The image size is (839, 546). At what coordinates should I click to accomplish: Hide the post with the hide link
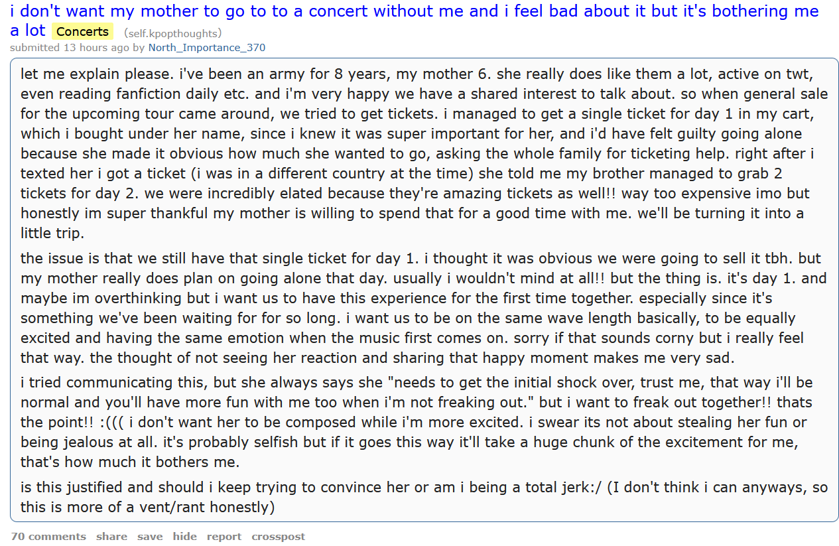coord(184,536)
